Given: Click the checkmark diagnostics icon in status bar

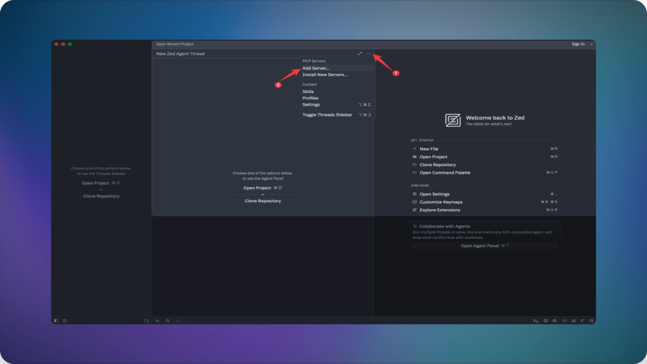Looking at the screenshot, I should pyautogui.click(x=178, y=320).
